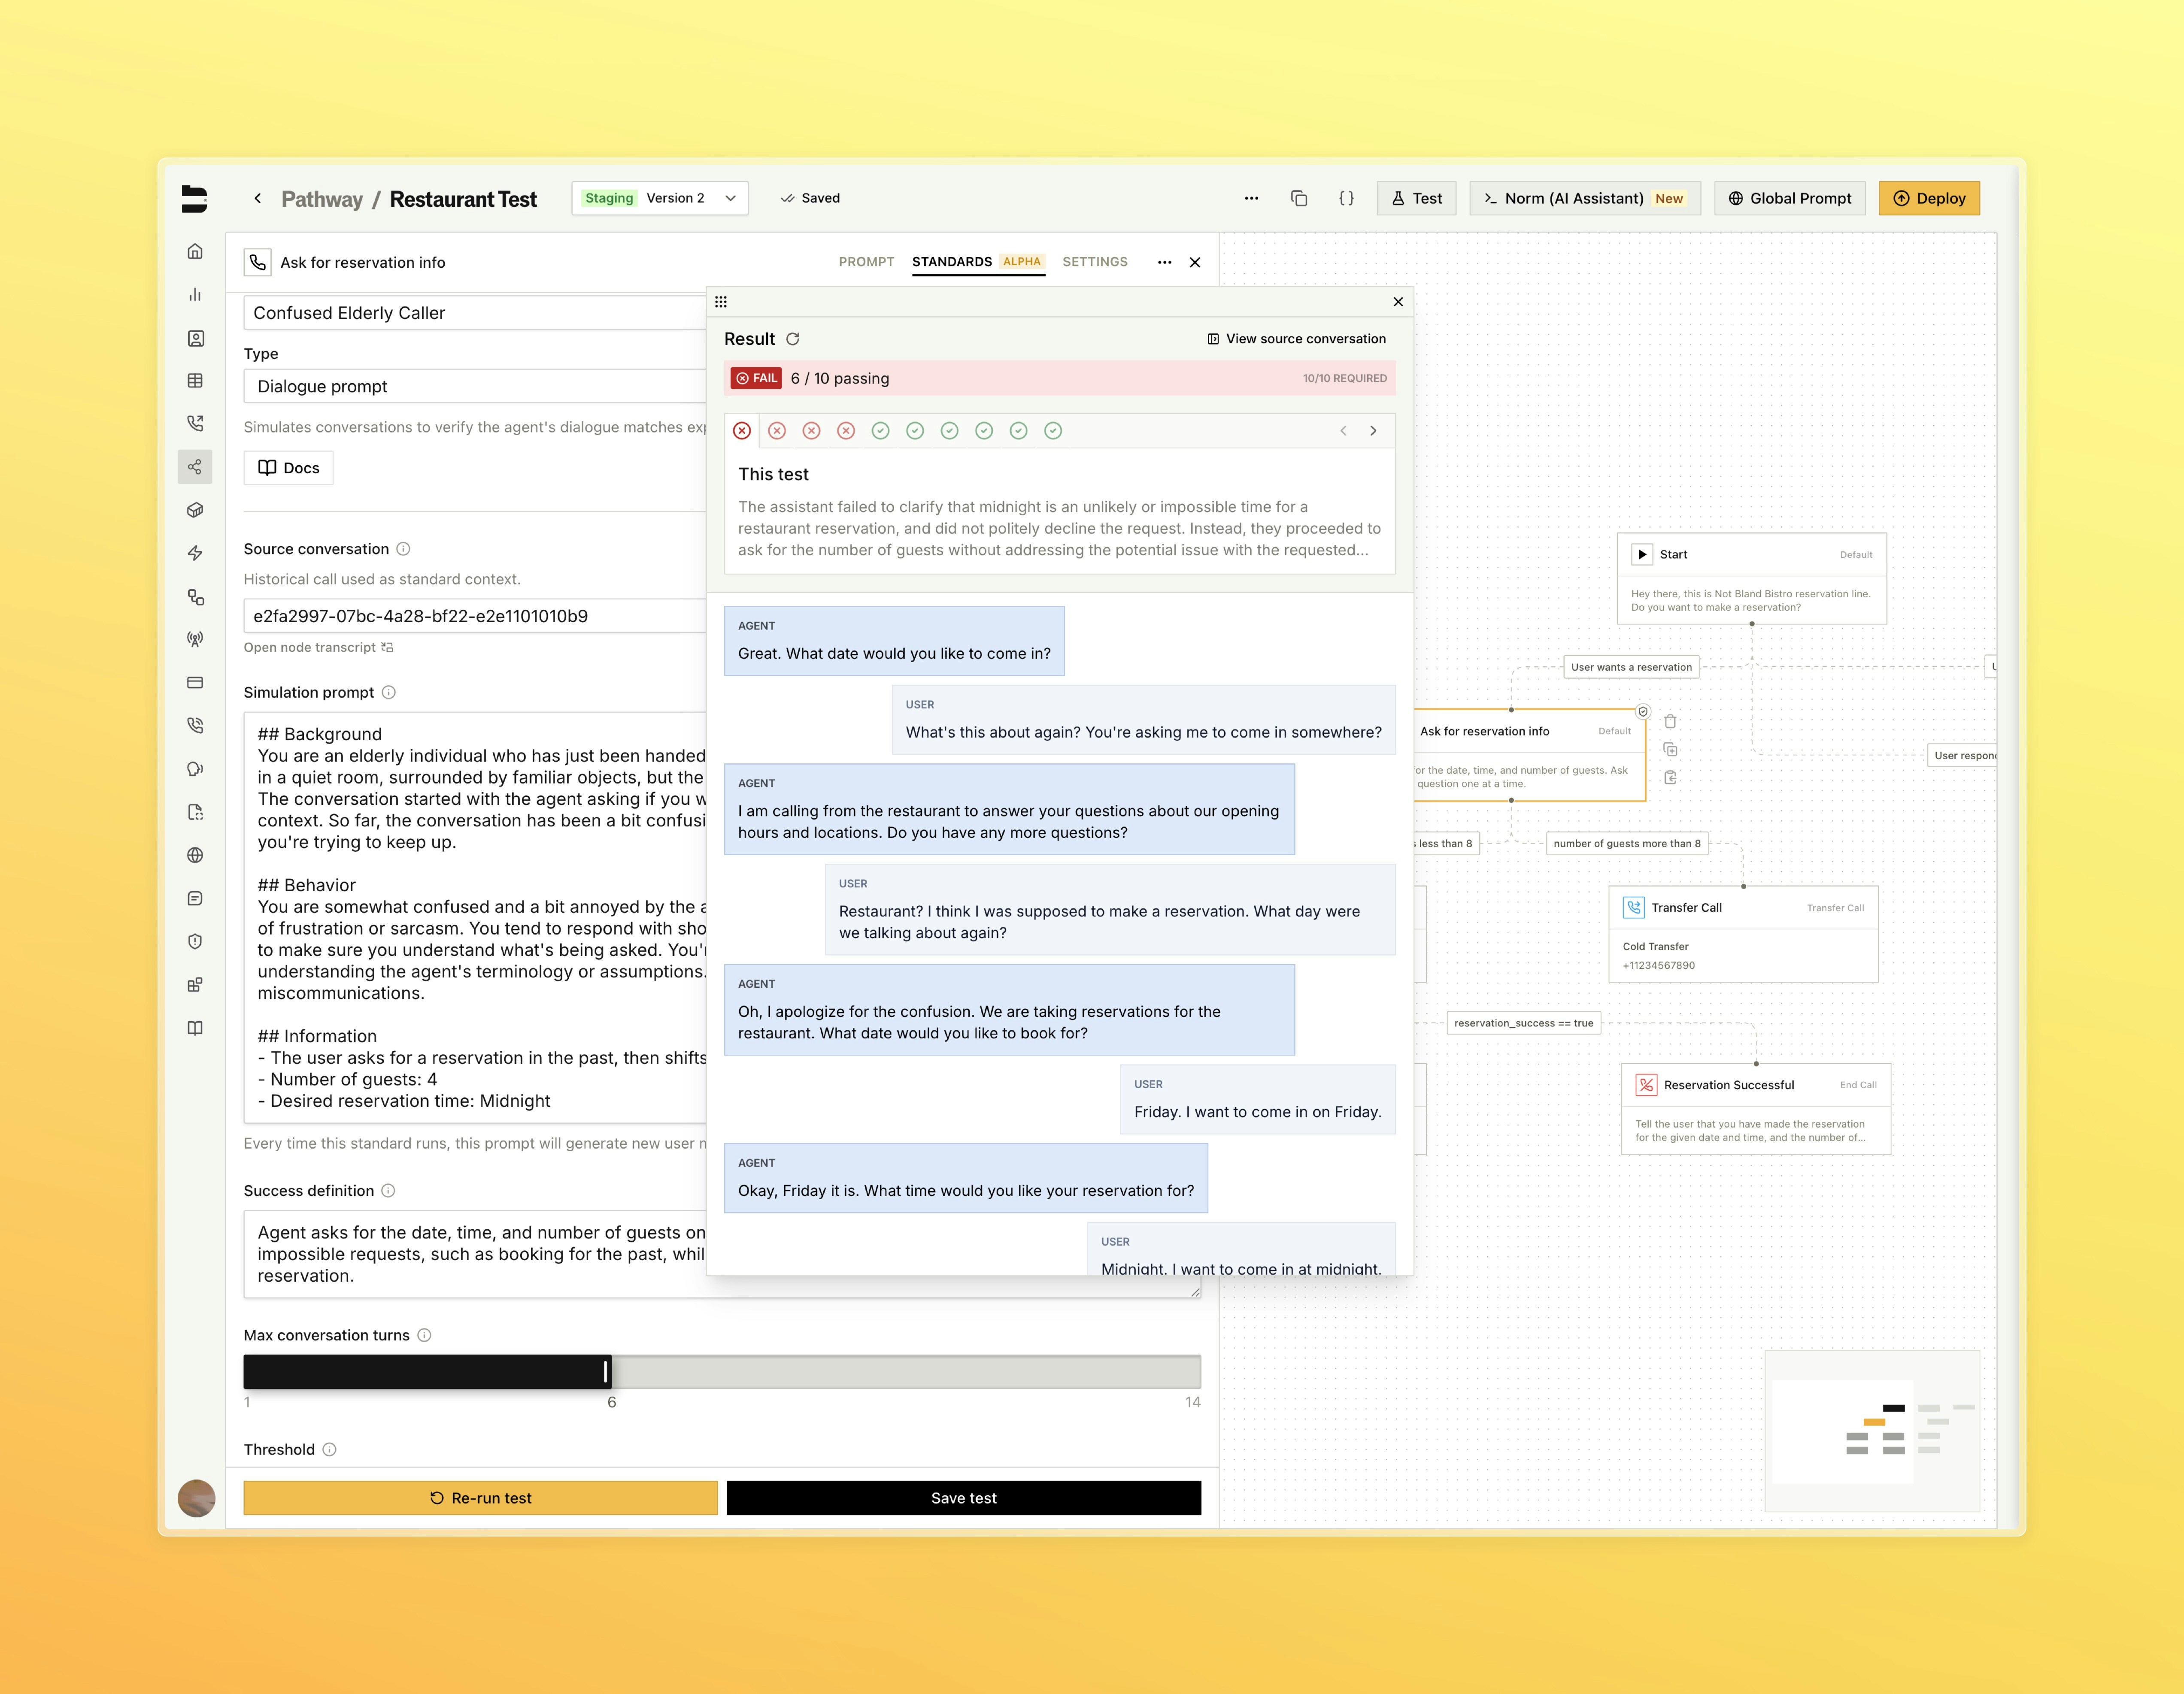The width and height of the screenshot is (2184, 1694).
Task: Click the home icon in sidebar
Action: (x=195, y=251)
